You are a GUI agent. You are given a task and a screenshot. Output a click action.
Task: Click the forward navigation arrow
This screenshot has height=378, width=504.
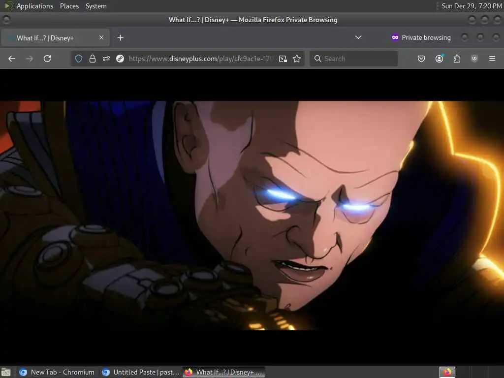tap(29, 59)
